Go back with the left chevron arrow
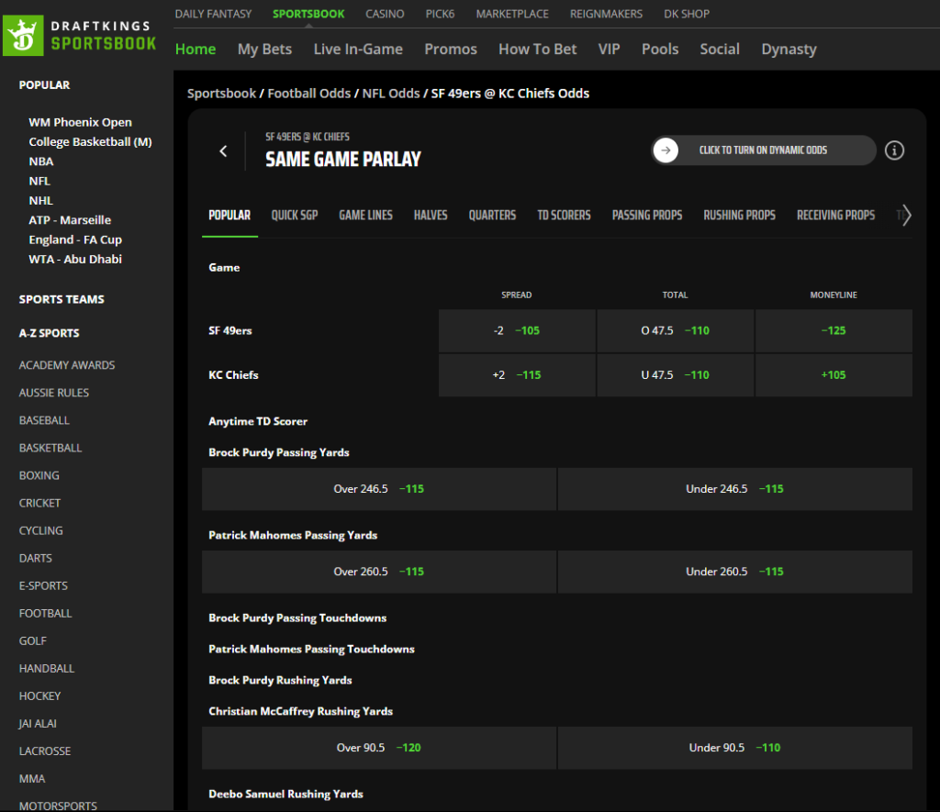 click(x=224, y=151)
